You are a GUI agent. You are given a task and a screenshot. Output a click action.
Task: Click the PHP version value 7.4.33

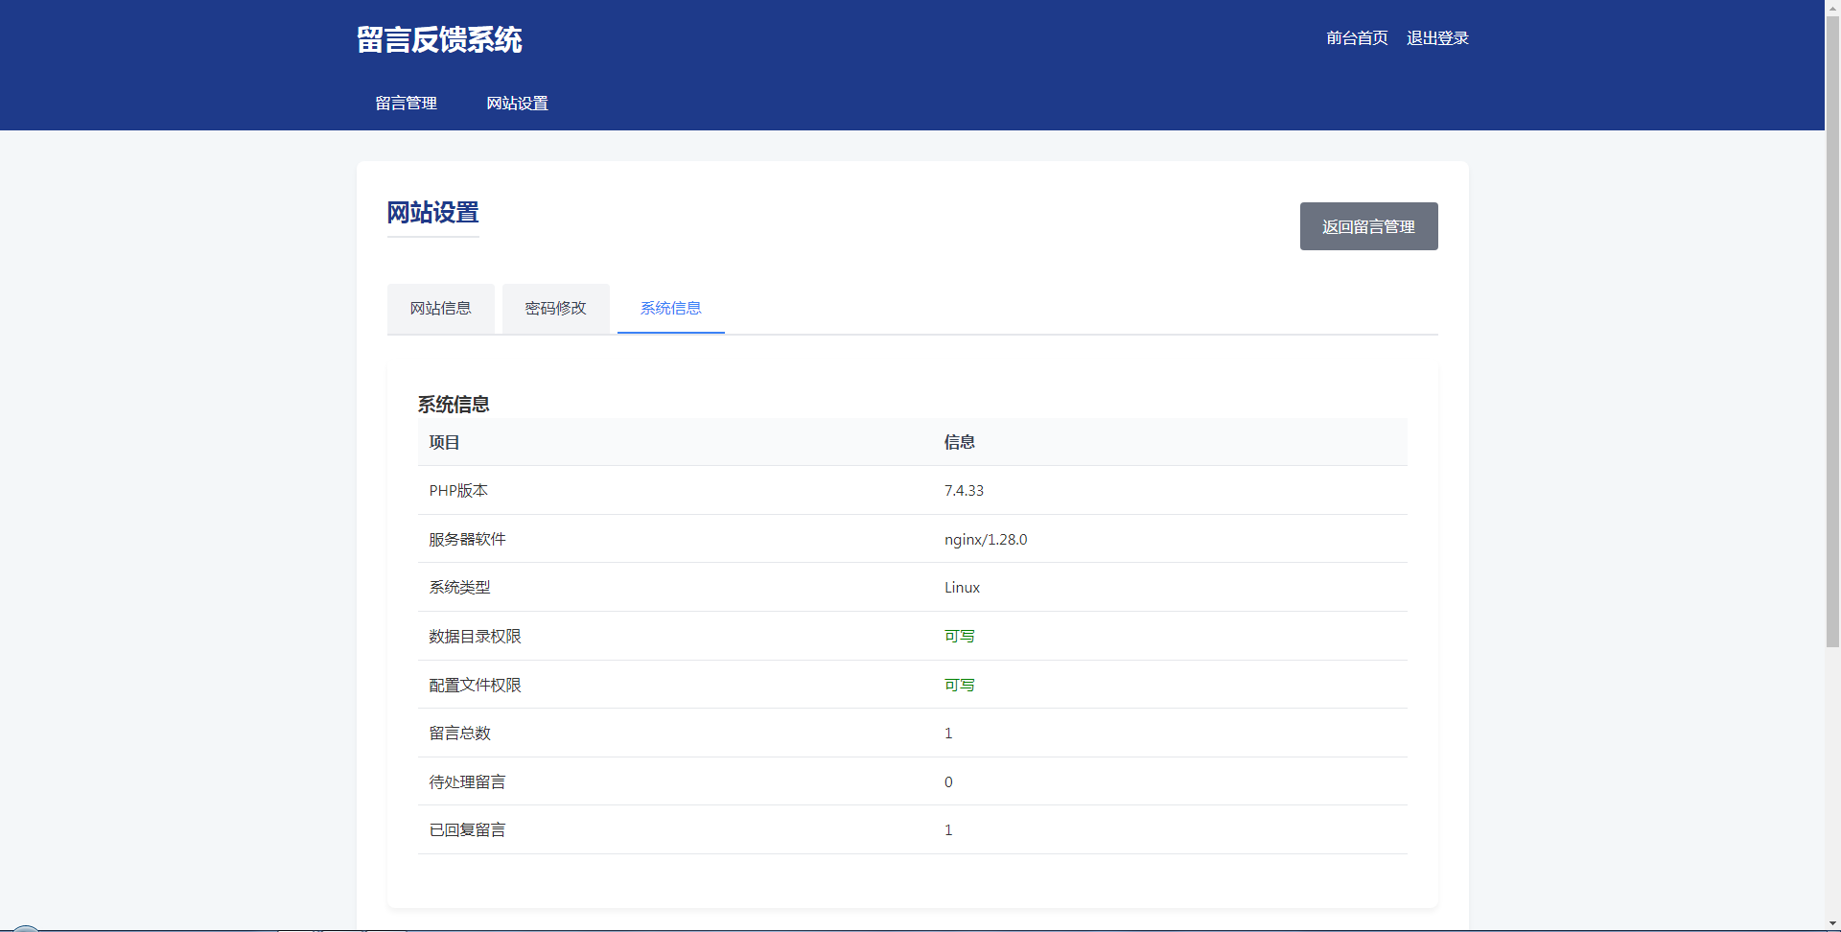coord(964,491)
